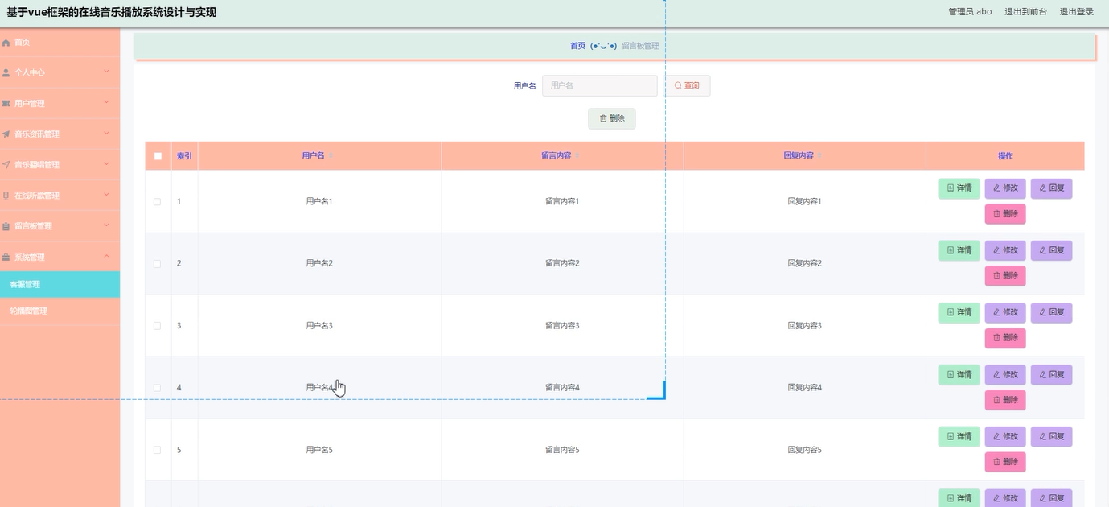Click 修改 for row 用户名5

(1005, 436)
